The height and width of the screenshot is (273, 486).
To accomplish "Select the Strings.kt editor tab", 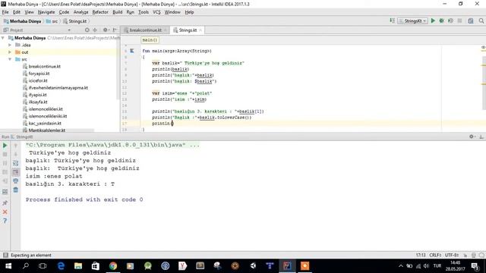I will pos(188,30).
